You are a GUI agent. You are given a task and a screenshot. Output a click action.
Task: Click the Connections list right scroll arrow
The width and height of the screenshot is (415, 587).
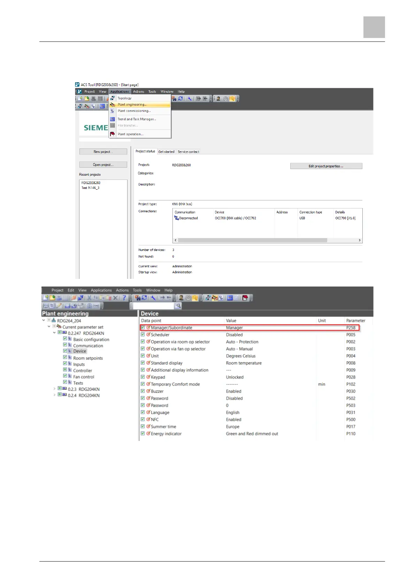pos(360,240)
